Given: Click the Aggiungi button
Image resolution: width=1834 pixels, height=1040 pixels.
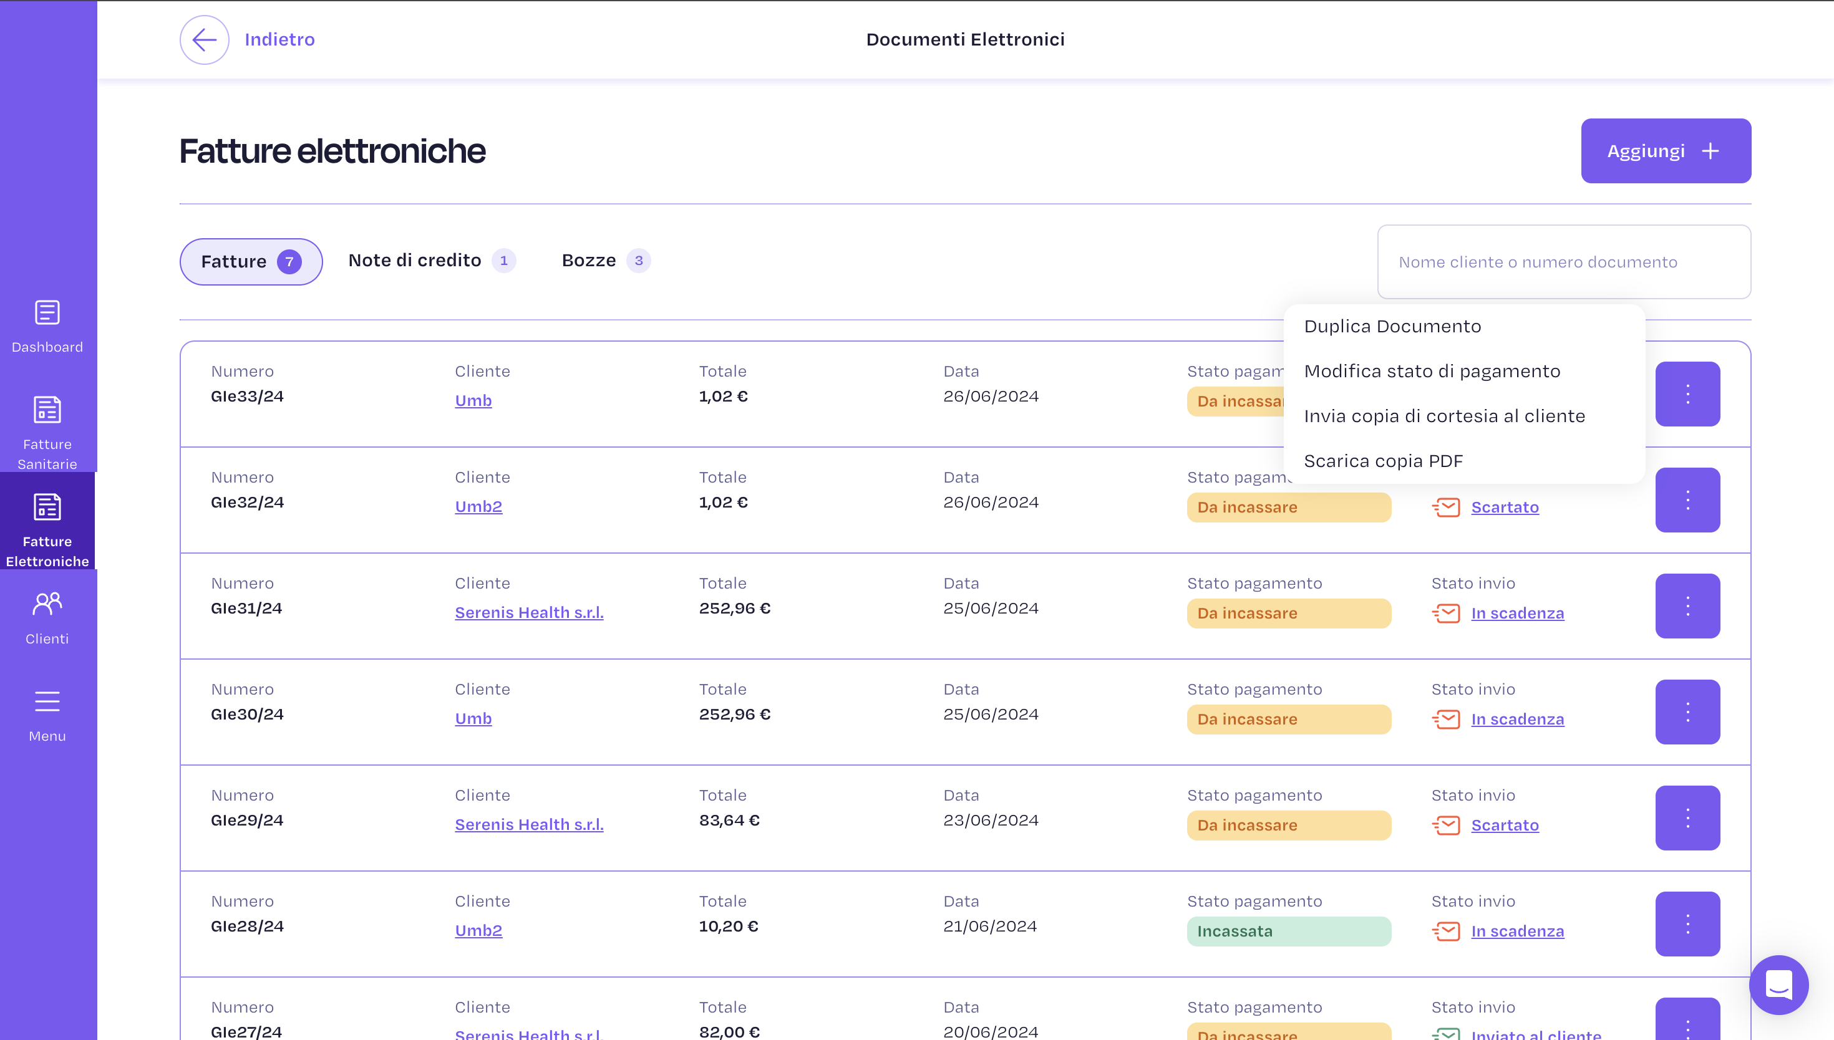Looking at the screenshot, I should pyautogui.click(x=1666, y=151).
